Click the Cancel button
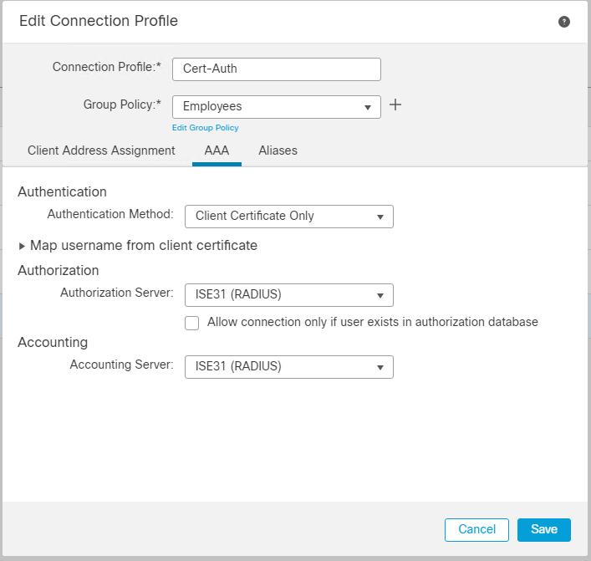591x561 pixels. pos(477,529)
